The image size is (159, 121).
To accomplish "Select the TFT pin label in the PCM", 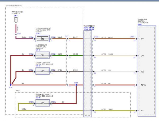I will click(x=142, y=39).
